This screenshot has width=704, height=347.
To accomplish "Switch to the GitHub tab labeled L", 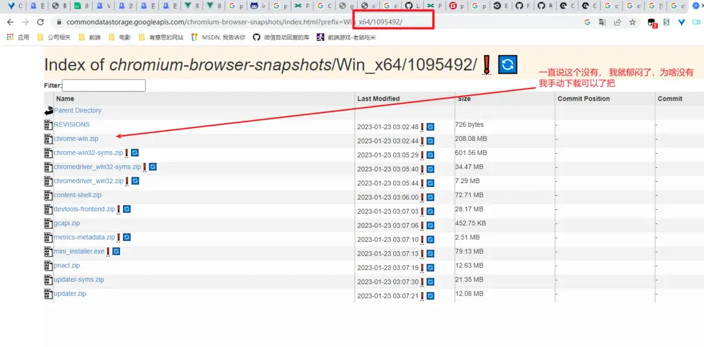I will click(413, 6).
